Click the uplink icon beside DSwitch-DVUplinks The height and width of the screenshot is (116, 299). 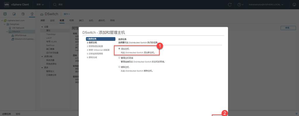click(13, 39)
